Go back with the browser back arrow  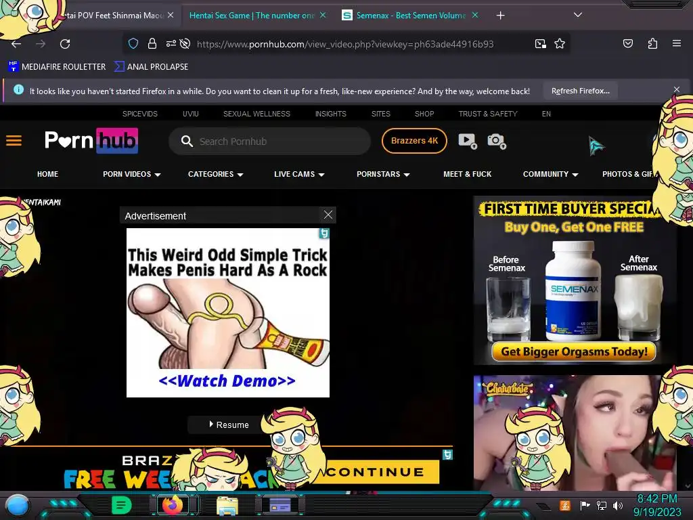pos(16,44)
